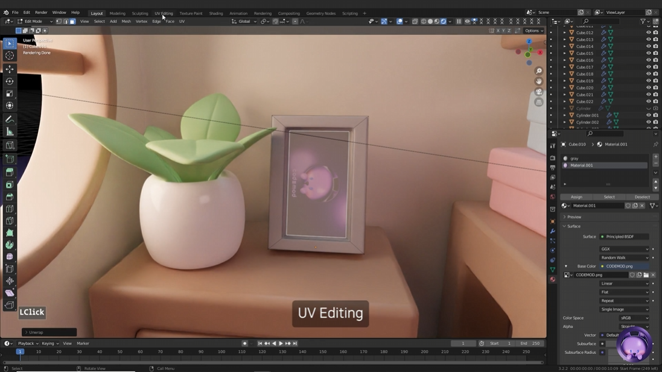Toggle snapping magnet icon
This screenshot has height=372, width=662.
click(275, 21)
